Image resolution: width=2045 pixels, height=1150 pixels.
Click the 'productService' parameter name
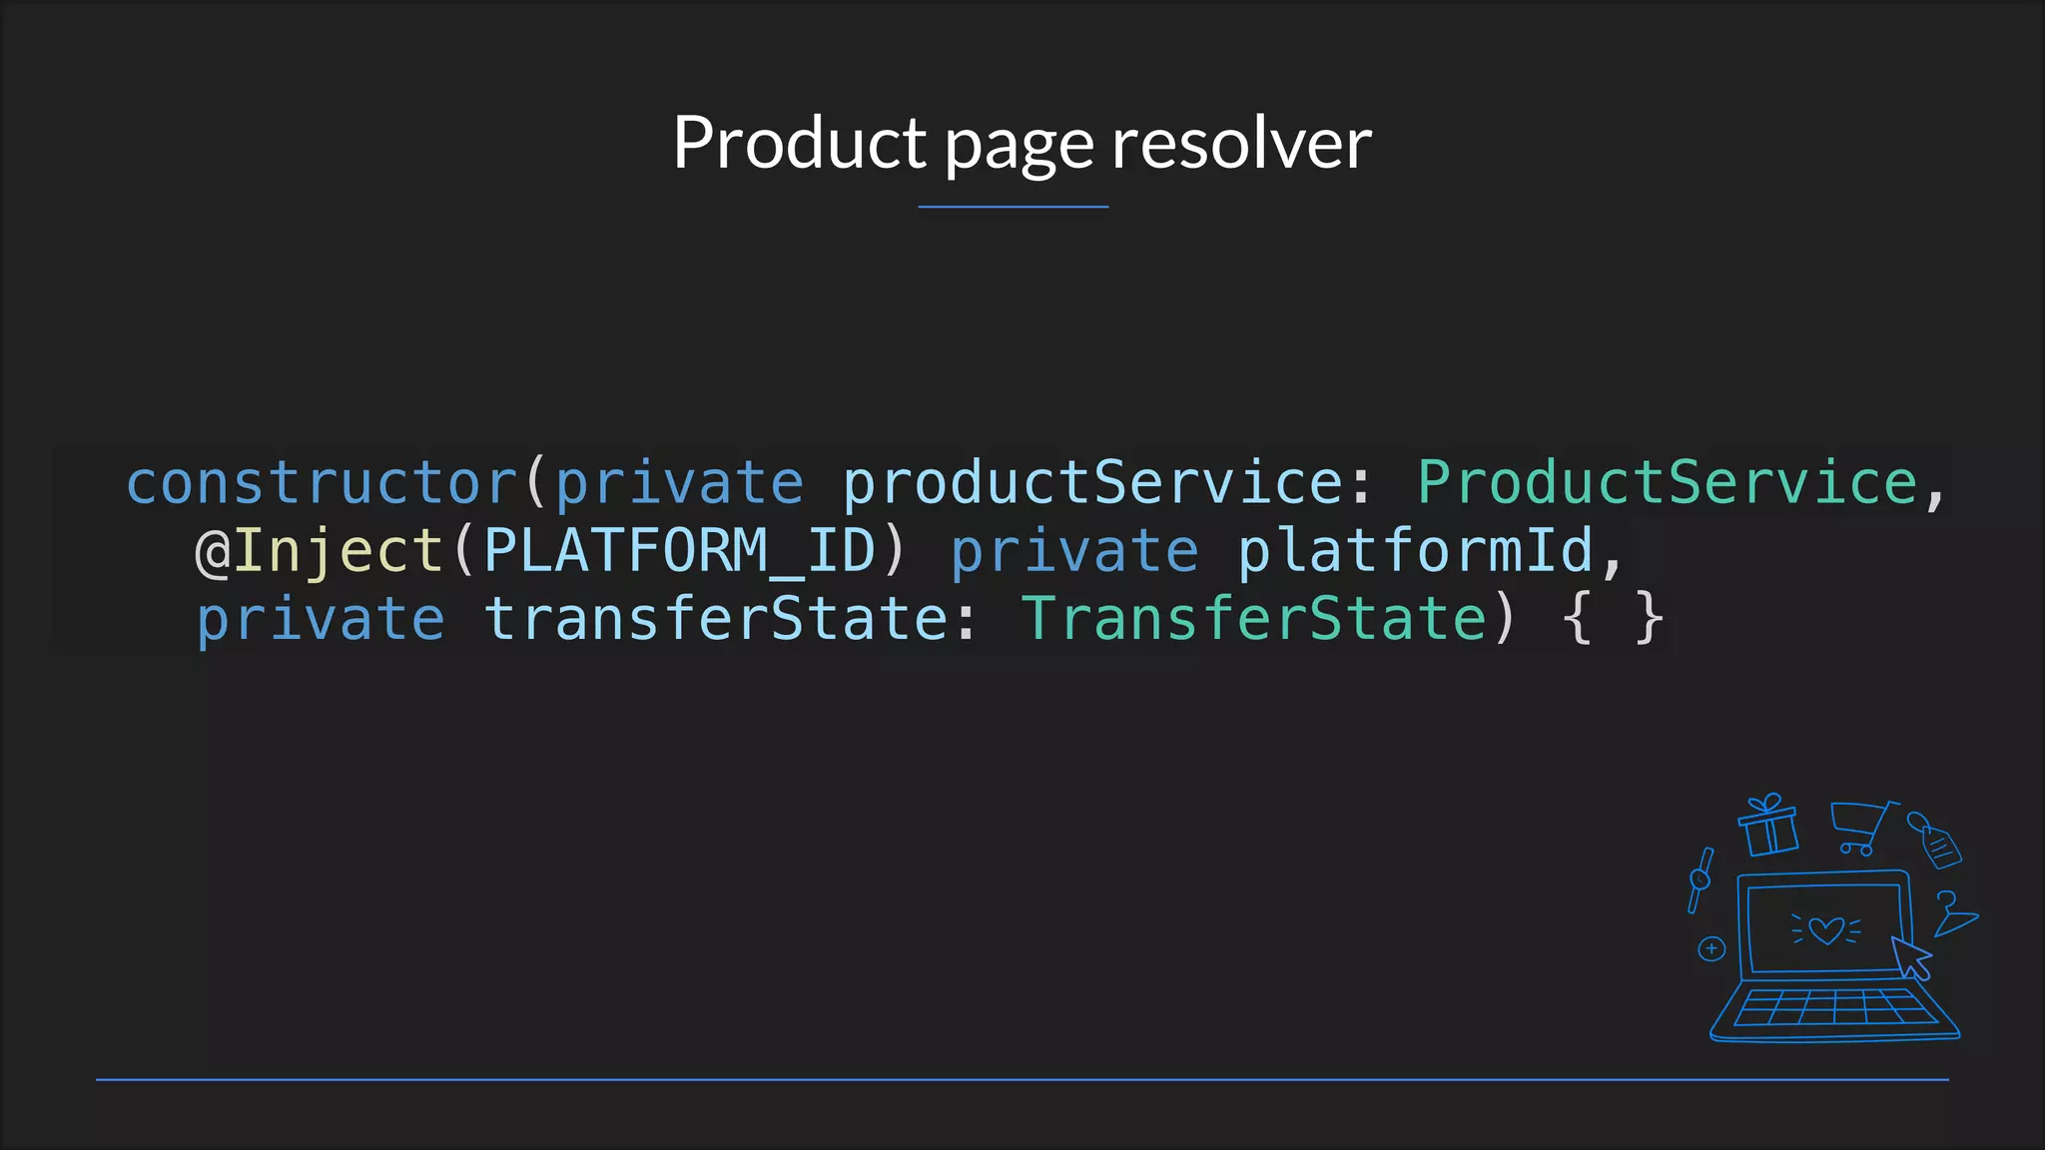click(x=1092, y=483)
